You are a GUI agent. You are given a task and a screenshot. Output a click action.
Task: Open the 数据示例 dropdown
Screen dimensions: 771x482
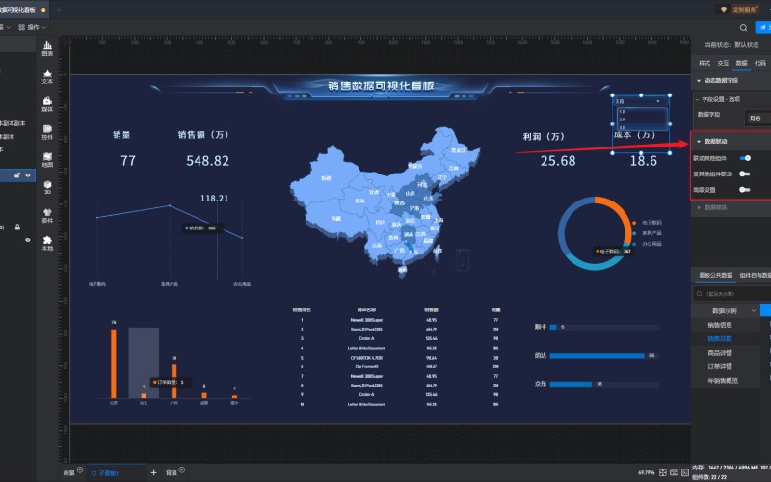[726, 310]
